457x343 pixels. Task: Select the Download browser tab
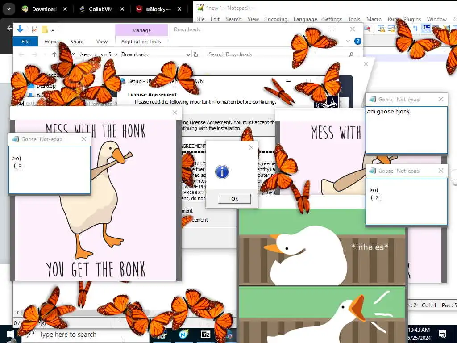point(44,9)
